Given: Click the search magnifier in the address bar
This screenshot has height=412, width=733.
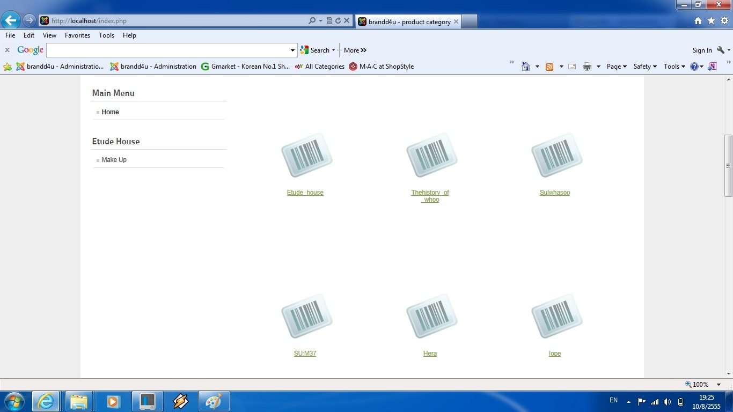Looking at the screenshot, I should (x=312, y=20).
